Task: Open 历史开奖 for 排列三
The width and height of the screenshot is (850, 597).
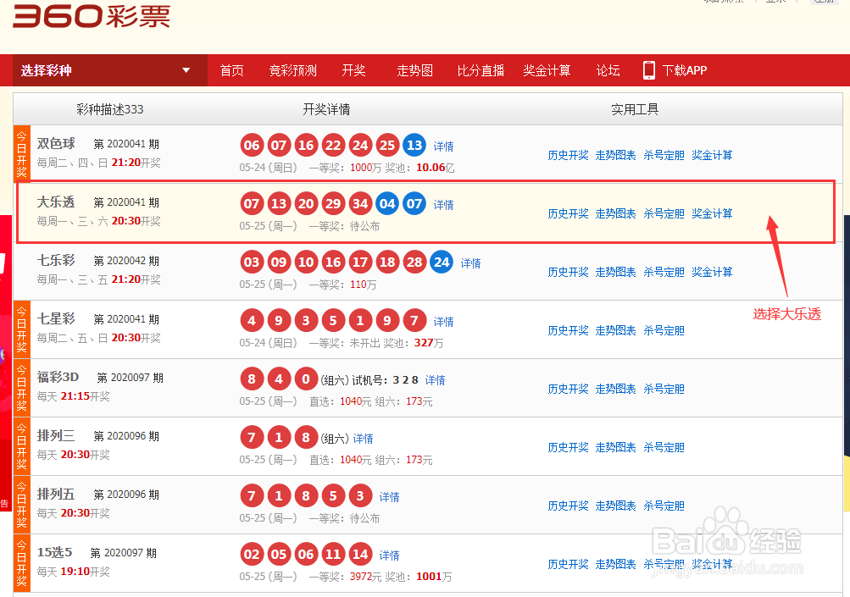Action: coord(568,447)
